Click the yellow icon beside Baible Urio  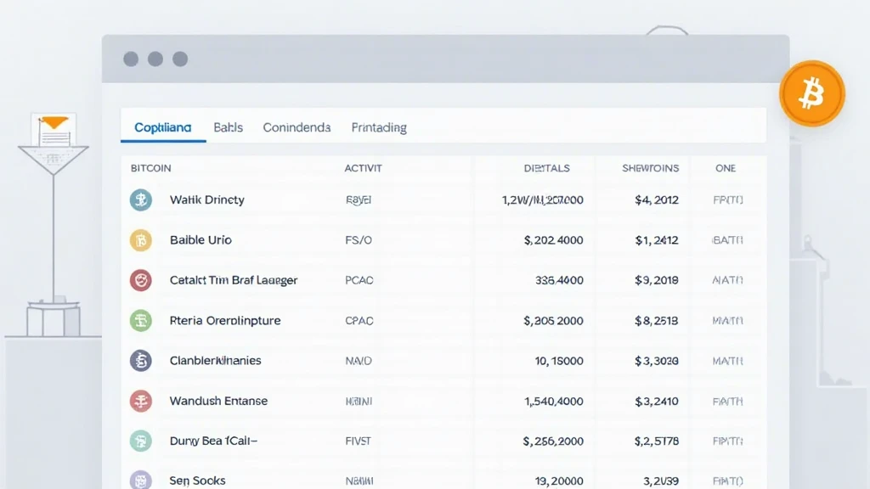[141, 240]
